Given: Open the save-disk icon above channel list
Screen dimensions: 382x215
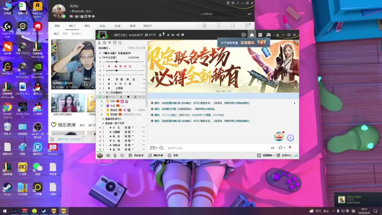Looking at the screenshot, I should [115, 43].
